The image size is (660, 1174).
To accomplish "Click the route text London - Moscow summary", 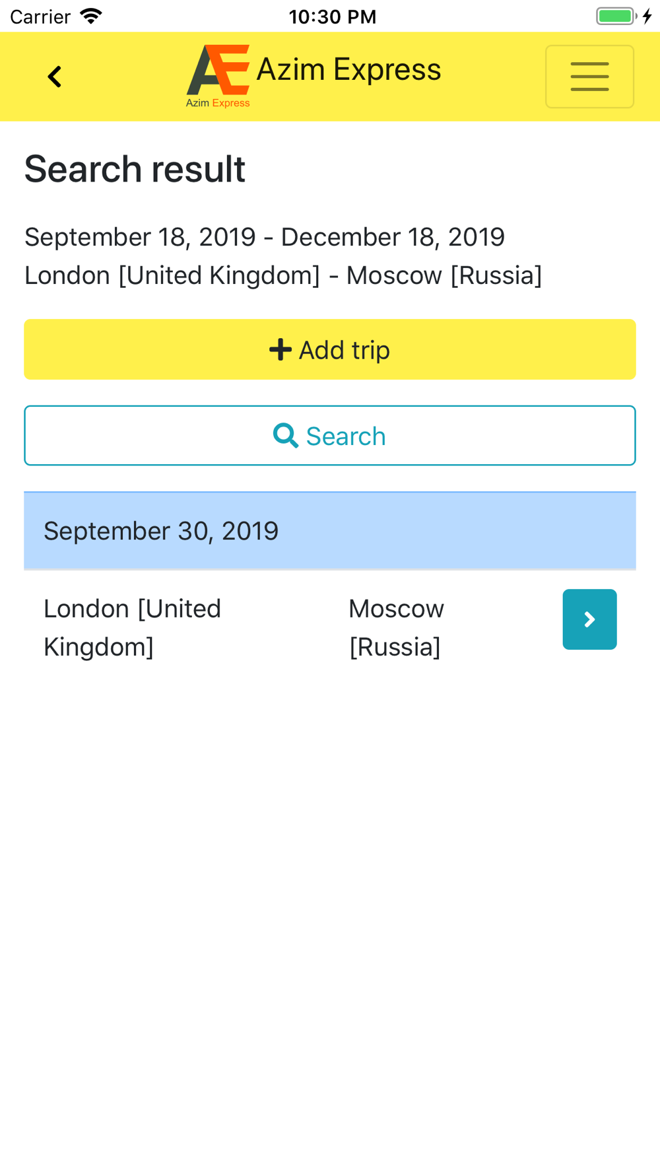I will (283, 275).
